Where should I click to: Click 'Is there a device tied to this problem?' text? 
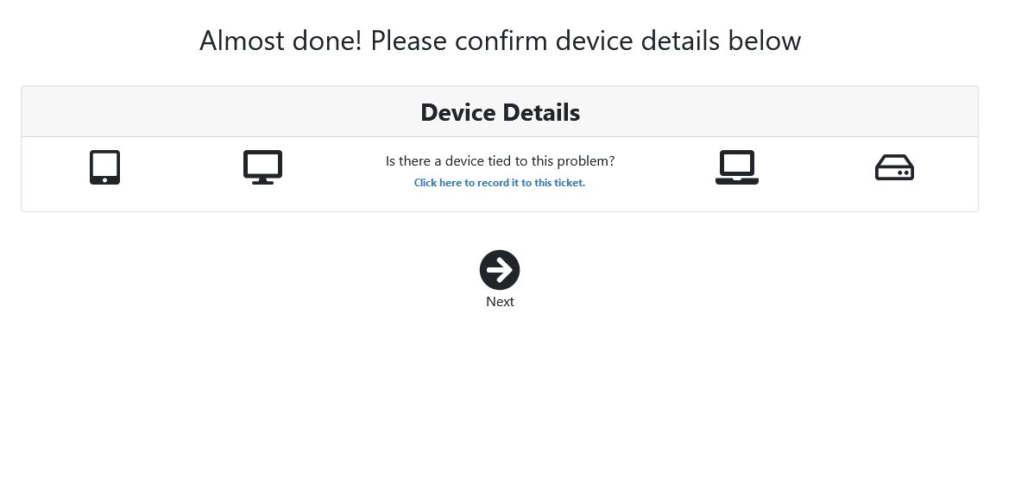pyautogui.click(x=500, y=160)
